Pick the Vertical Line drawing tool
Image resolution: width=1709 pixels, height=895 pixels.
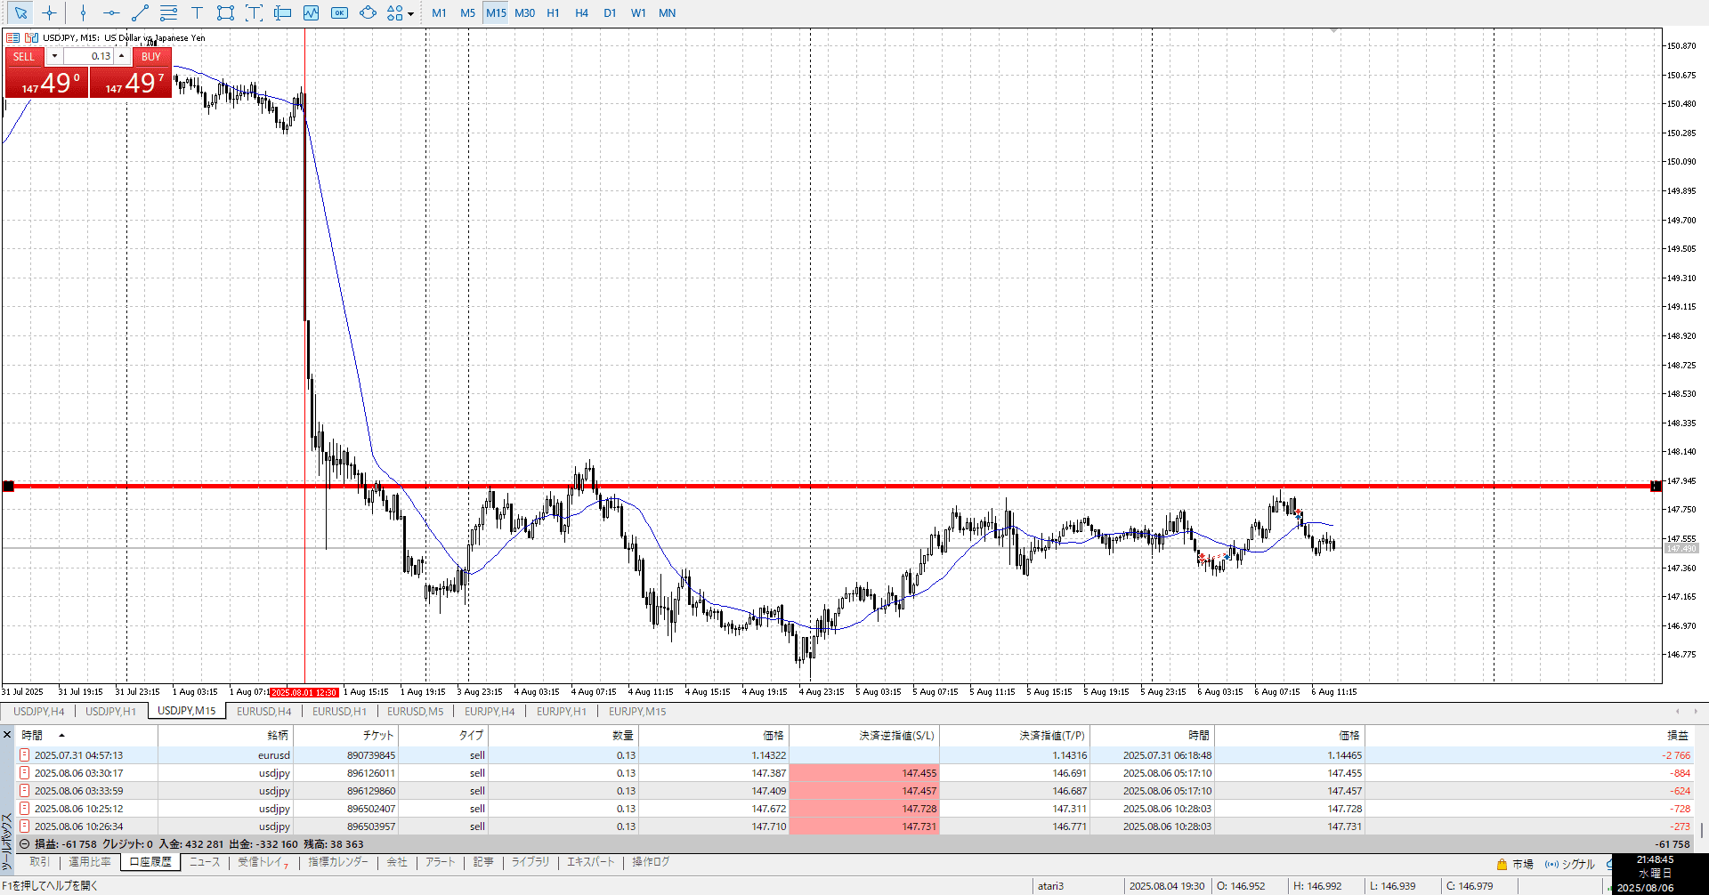83,12
